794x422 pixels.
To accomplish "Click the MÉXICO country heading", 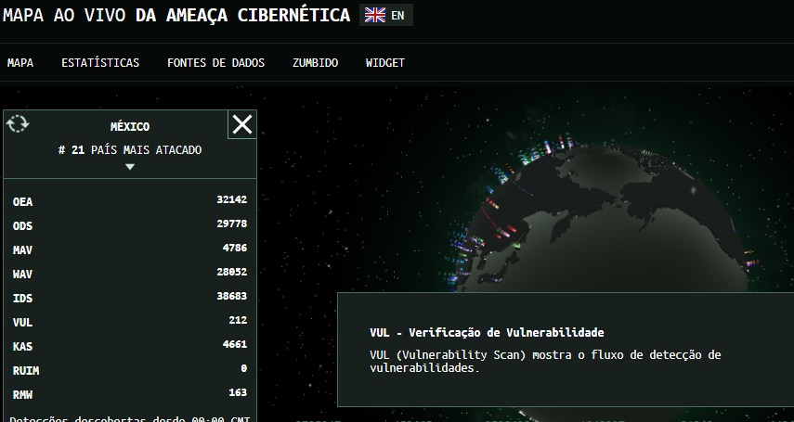I will click(130, 126).
